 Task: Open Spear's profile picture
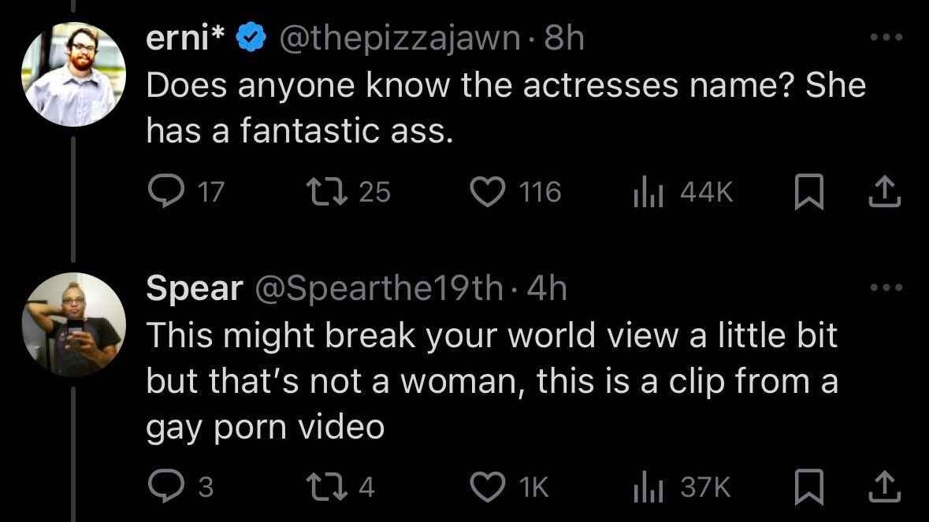tap(72, 324)
